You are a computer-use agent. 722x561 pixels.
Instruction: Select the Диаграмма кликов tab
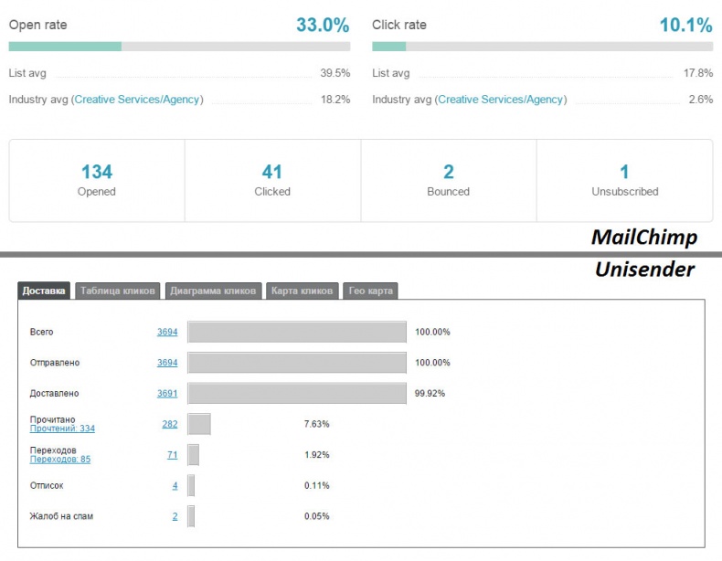point(214,291)
